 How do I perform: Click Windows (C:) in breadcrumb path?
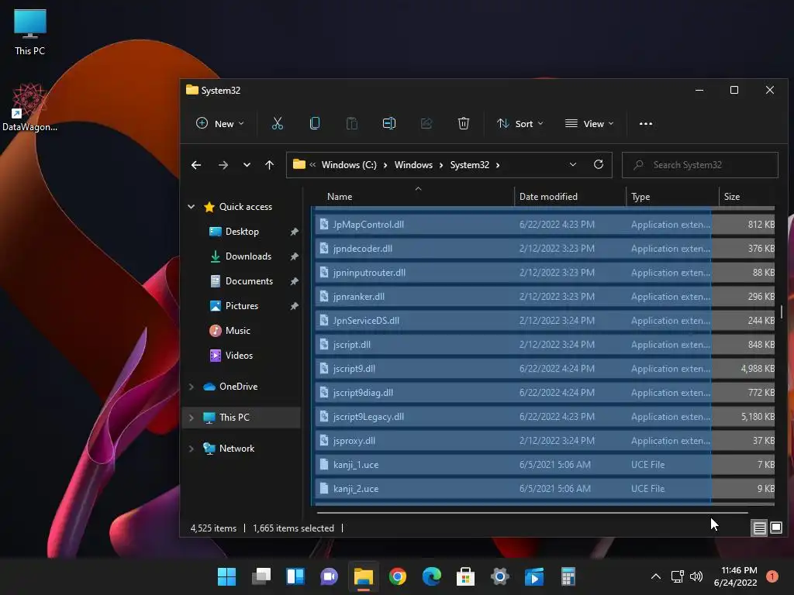pos(349,165)
